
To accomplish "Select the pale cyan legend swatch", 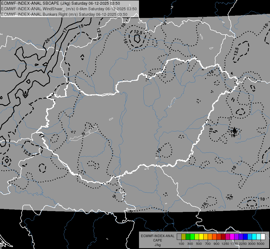I will coord(259,237).
